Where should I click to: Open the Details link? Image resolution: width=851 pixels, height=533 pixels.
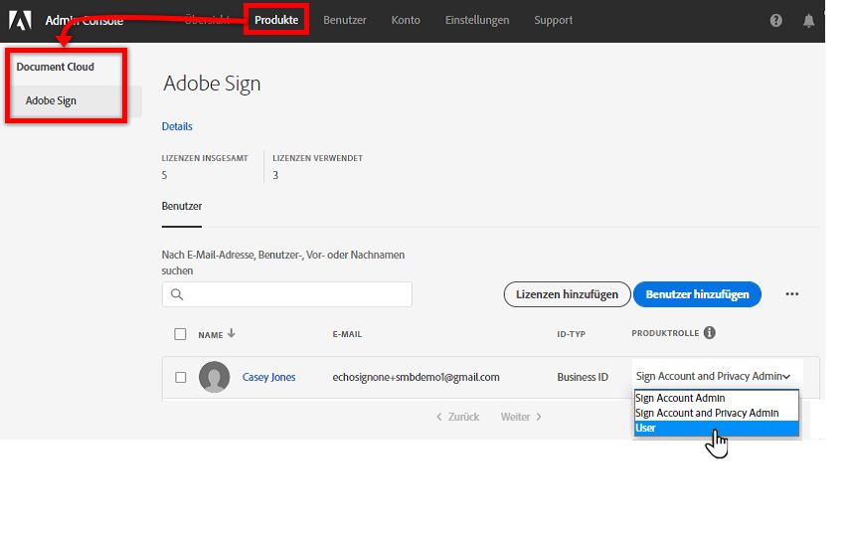point(177,126)
